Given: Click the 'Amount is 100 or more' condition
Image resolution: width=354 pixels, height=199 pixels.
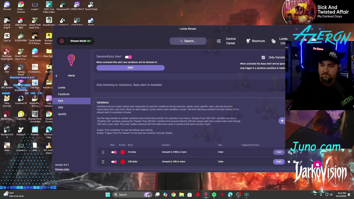Looking at the screenshot, I should point(173,162).
